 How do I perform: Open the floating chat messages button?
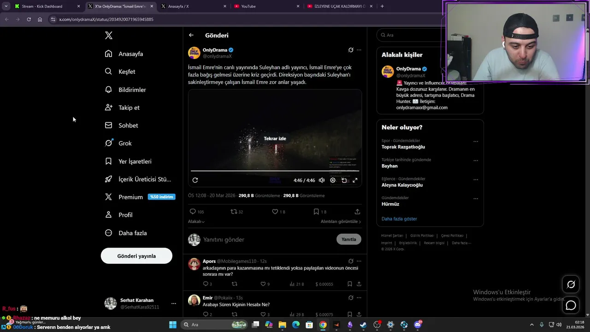[x=571, y=305]
